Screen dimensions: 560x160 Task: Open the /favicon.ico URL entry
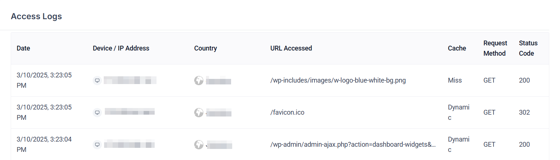287,112
